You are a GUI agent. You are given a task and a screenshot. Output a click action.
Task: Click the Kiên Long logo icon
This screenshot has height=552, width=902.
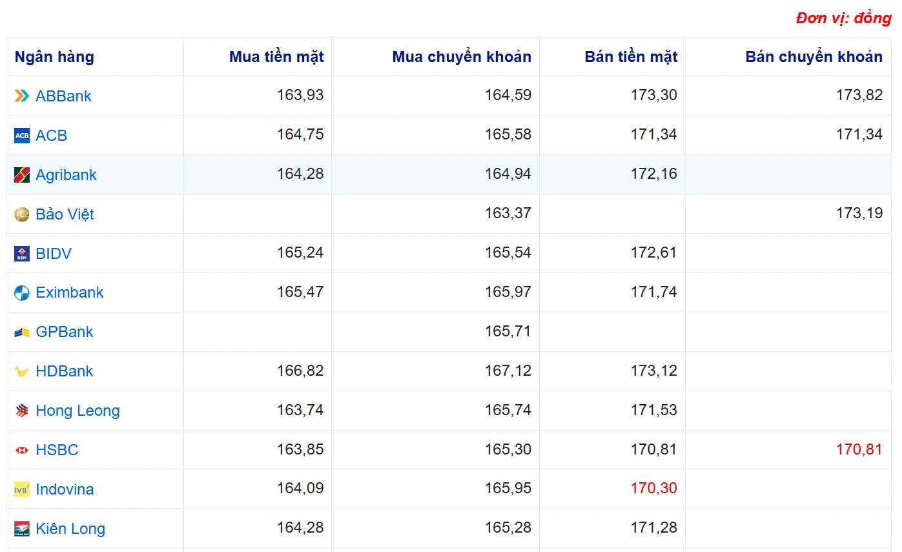22,529
